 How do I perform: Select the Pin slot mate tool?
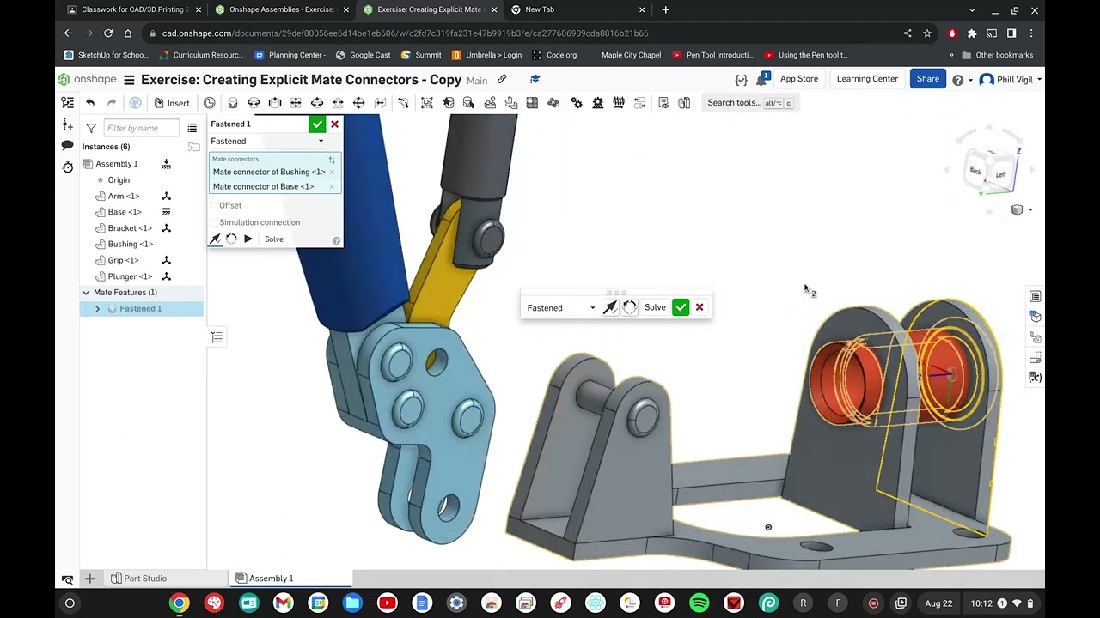(338, 103)
